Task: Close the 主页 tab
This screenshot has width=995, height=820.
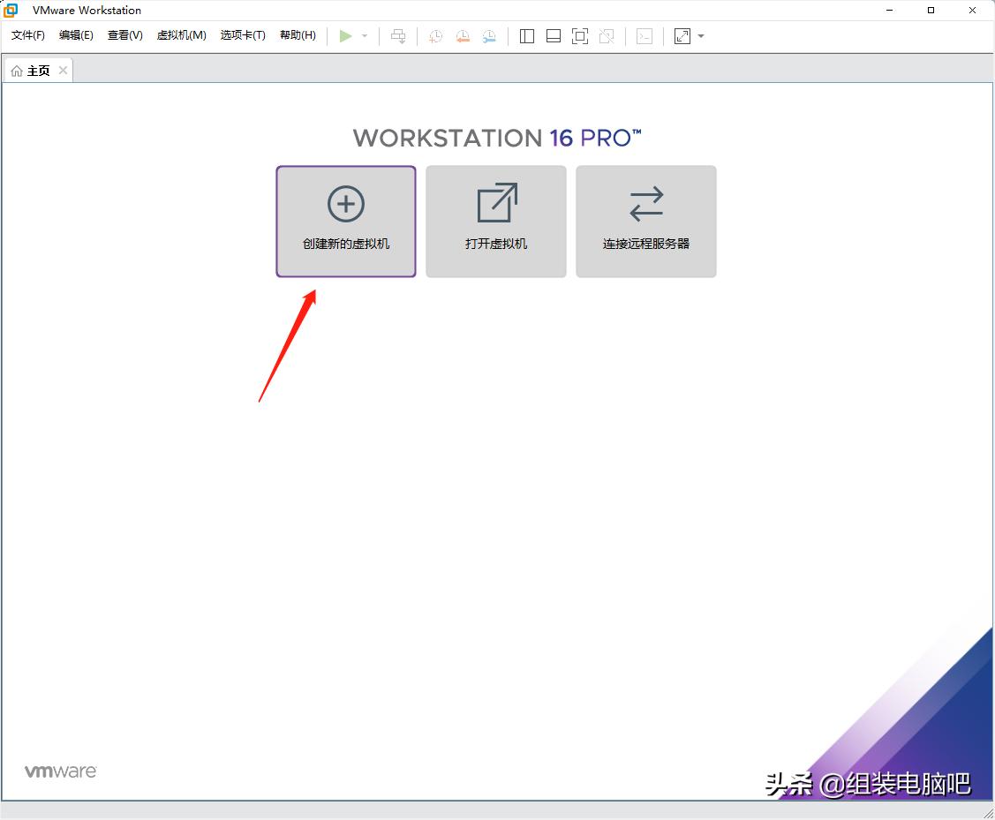Action: [x=63, y=71]
